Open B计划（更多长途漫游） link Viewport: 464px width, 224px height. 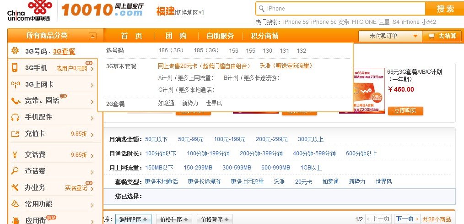(252, 78)
